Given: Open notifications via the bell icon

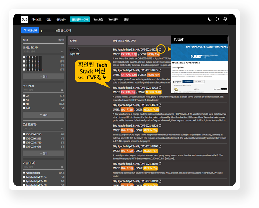Looking at the screenshot, I should 225,19.
